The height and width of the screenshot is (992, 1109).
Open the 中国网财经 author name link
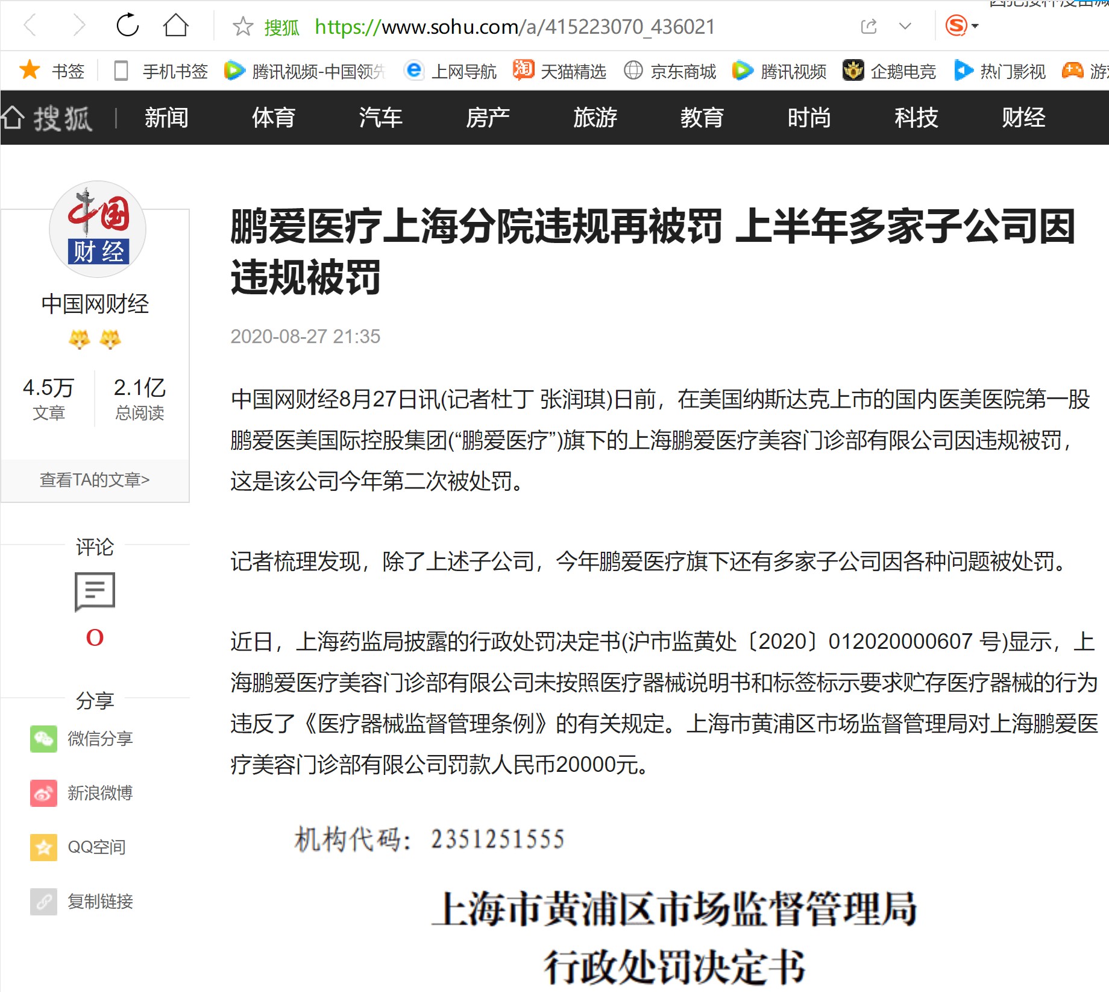[95, 304]
